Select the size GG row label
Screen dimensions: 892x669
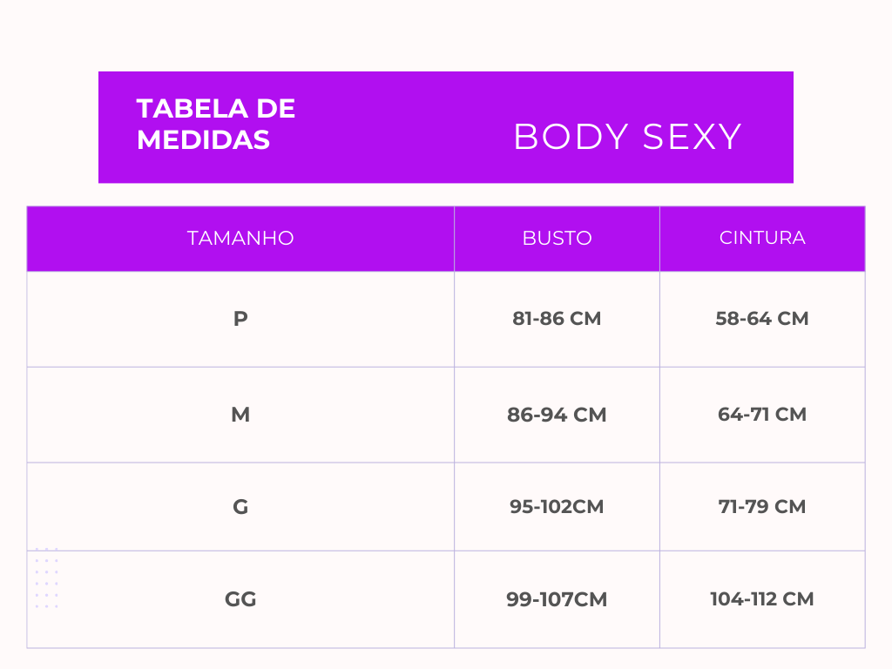pyautogui.click(x=240, y=599)
